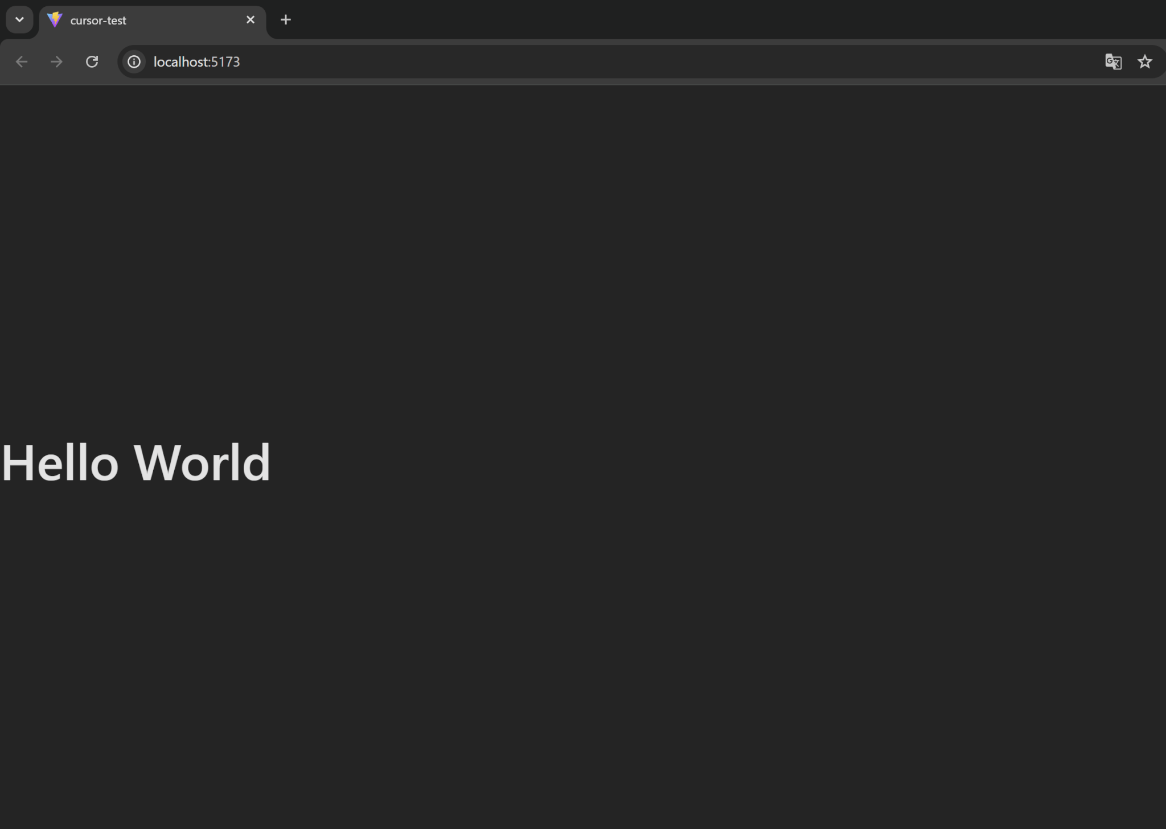Click the Vite favicon on the tab

point(55,20)
